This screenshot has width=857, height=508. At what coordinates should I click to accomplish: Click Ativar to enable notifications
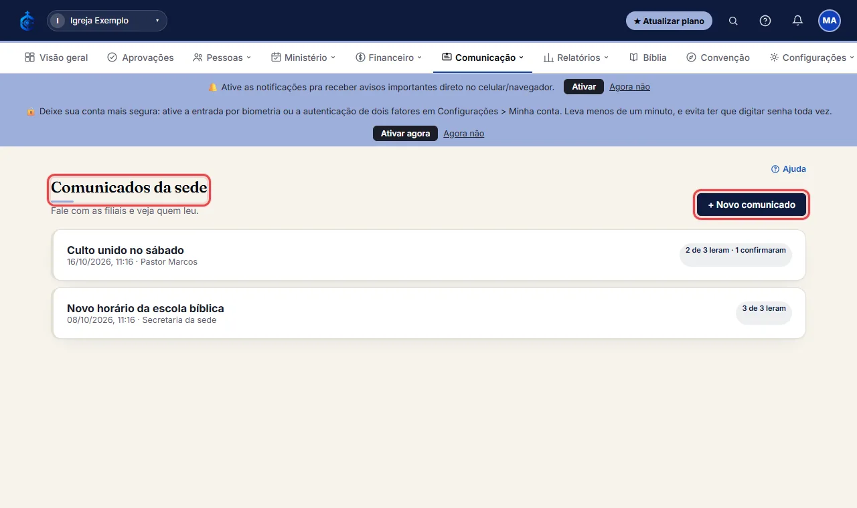(x=584, y=87)
